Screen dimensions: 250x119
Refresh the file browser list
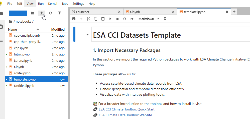pyautogui.click(x=51, y=13)
